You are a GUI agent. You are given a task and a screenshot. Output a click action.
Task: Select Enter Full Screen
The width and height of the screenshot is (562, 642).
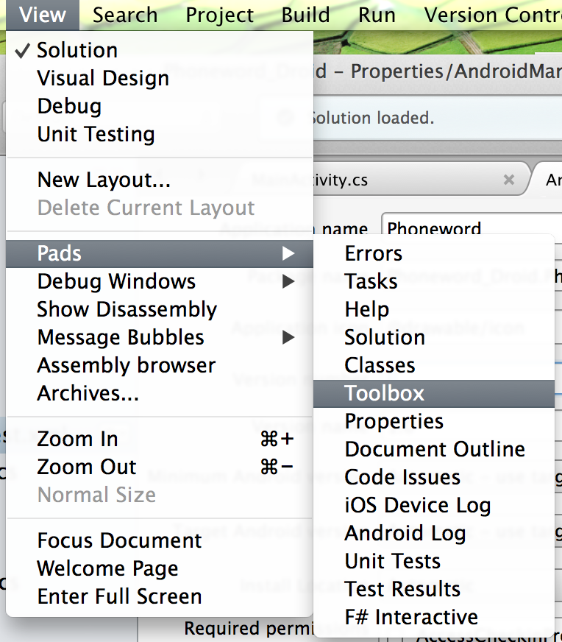119,596
